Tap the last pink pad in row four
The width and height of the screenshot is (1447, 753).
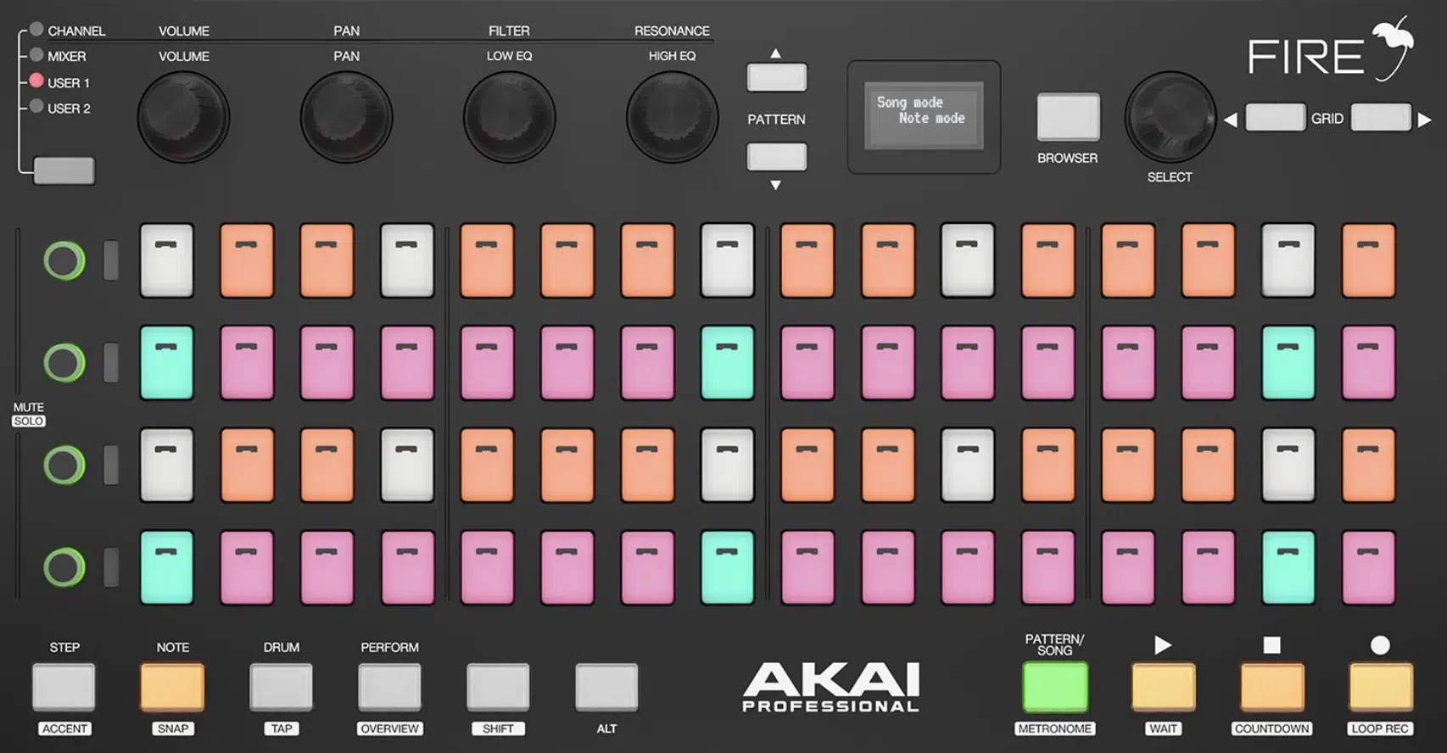[x=1368, y=567]
